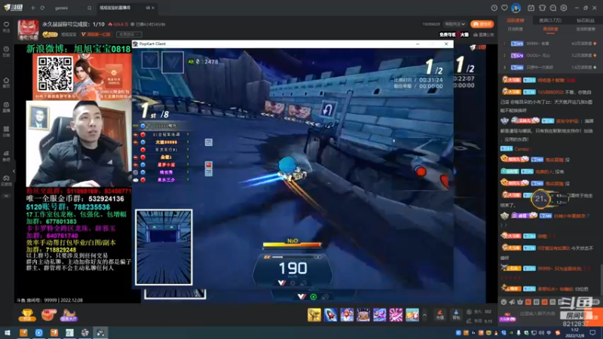Expand more gifts with the up chevron
Viewport: 603px width, 339px height.
click(424, 315)
